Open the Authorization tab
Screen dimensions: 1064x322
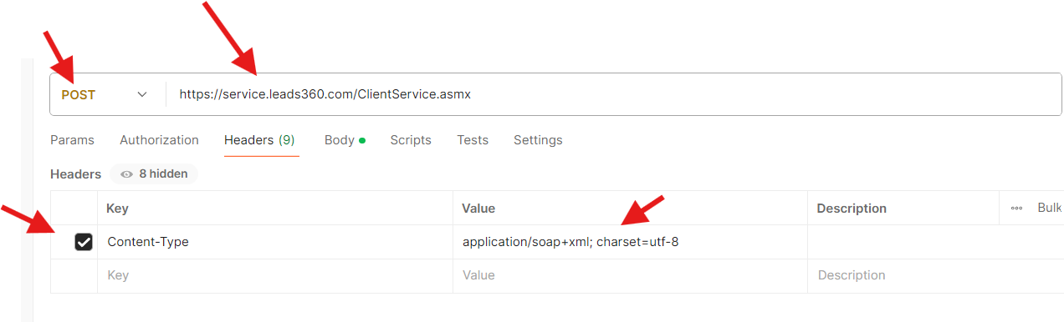pyautogui.click(x=159, y=140)
